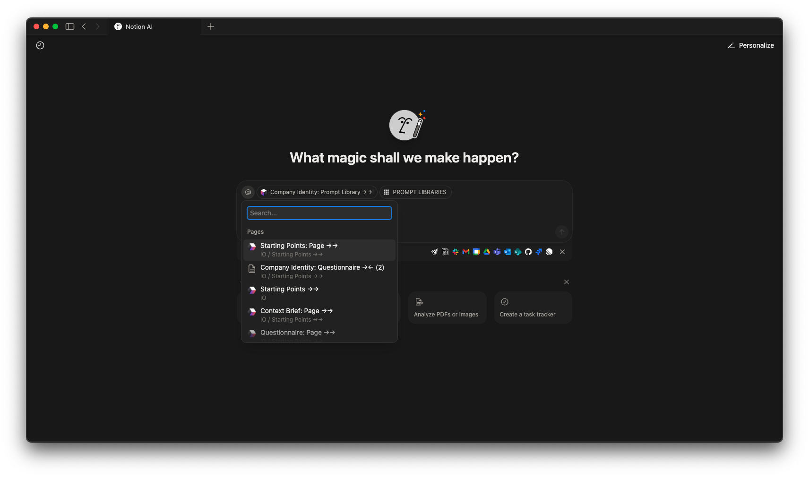Click the Personalize button

[751, 45]
